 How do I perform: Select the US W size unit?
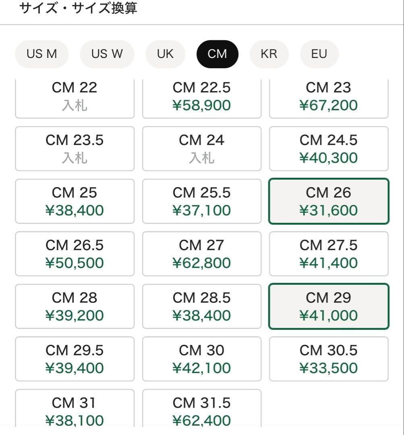coord(107,54)
